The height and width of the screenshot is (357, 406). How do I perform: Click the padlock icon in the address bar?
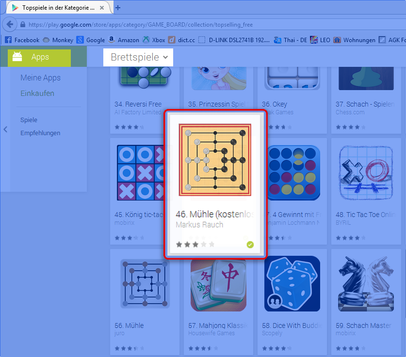point(23,25)
